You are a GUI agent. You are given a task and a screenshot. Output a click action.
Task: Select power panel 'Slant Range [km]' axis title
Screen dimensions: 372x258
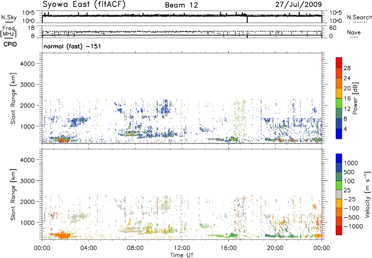click(x=13, y=98)
